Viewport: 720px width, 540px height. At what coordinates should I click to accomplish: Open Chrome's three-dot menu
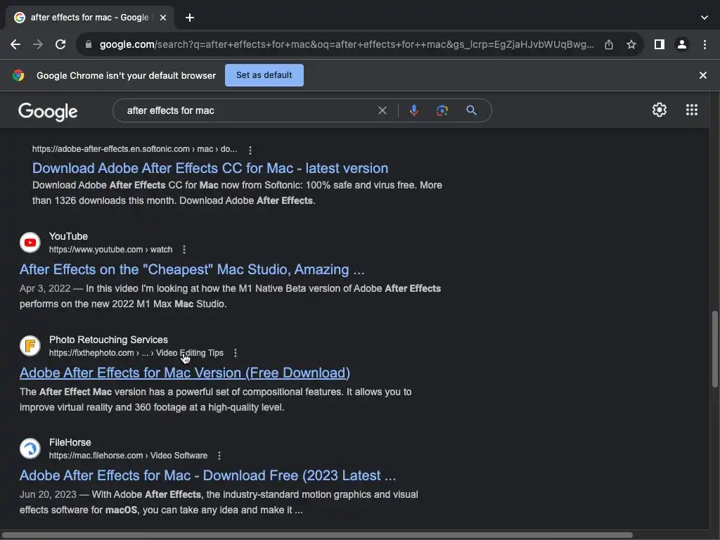pyautogui.click(x=705, y=44)
